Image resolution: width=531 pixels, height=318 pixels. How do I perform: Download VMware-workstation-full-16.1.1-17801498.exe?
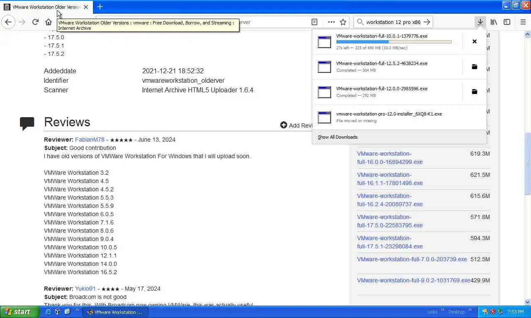390,179
